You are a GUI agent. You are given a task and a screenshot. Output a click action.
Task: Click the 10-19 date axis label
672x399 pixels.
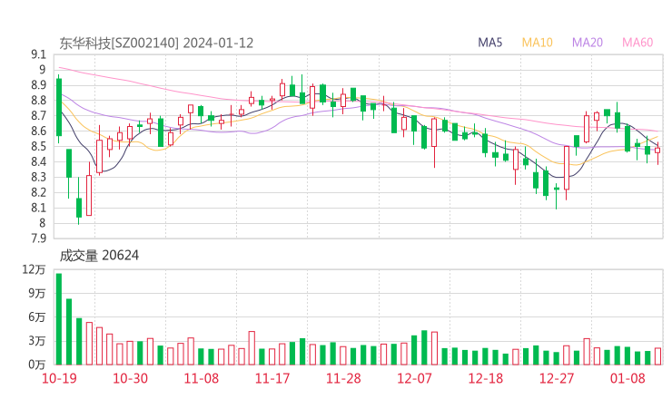(59, 378)
